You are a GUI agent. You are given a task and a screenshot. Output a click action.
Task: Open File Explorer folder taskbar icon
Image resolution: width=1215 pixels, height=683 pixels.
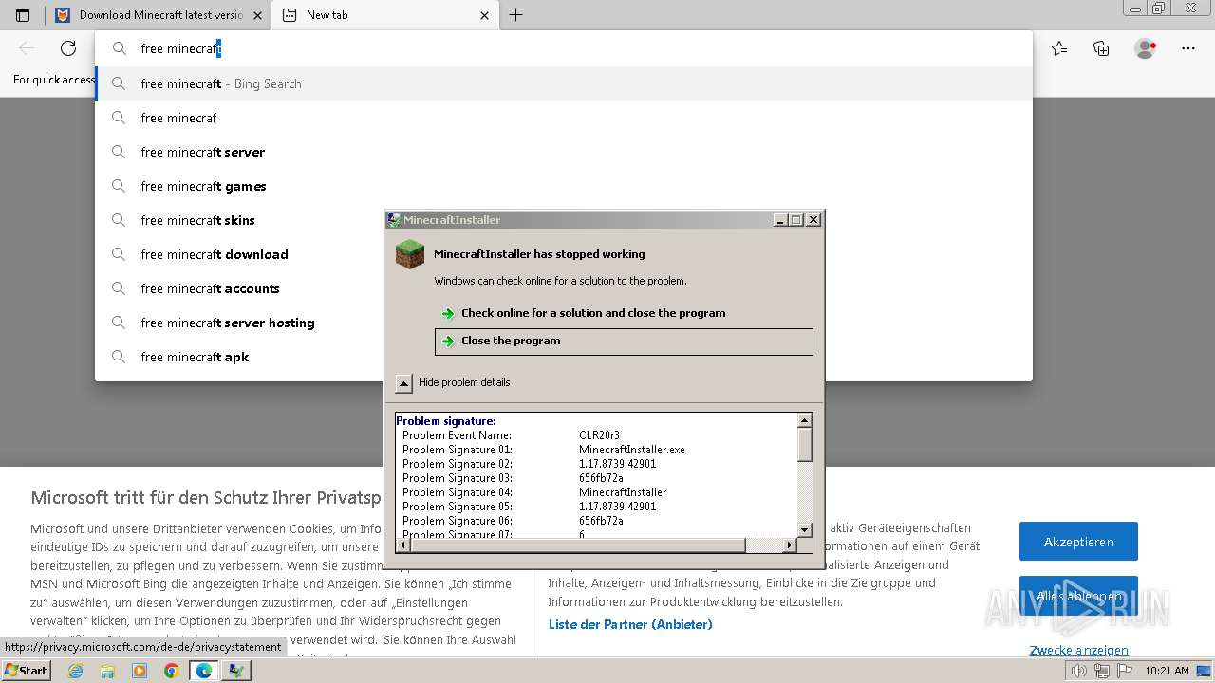pyautogui.click(x=107, y=671)
